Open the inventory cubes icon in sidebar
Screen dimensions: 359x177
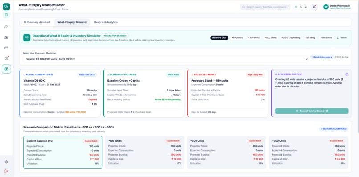point(6,37)
